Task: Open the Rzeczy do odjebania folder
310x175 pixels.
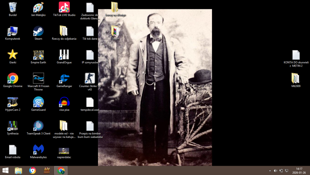Action: [64, 31]
